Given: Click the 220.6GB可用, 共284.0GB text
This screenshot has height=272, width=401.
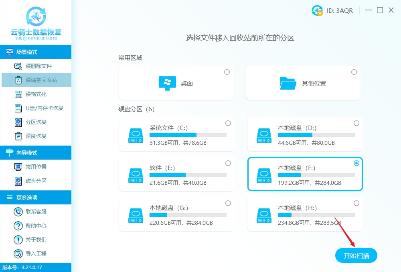Looking at the screenshot, I should 181,223.
